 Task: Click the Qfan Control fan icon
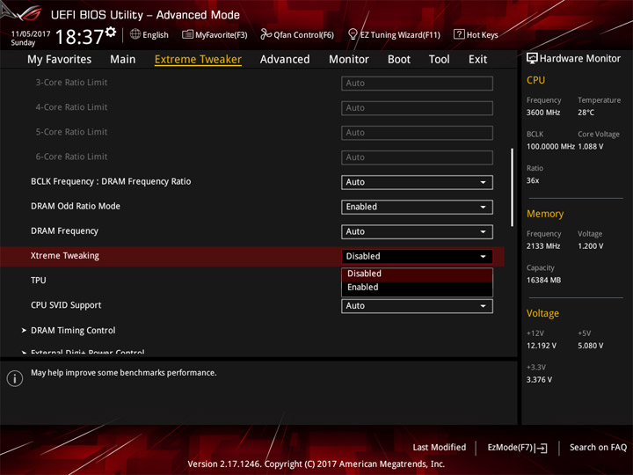tap(266, 34)
